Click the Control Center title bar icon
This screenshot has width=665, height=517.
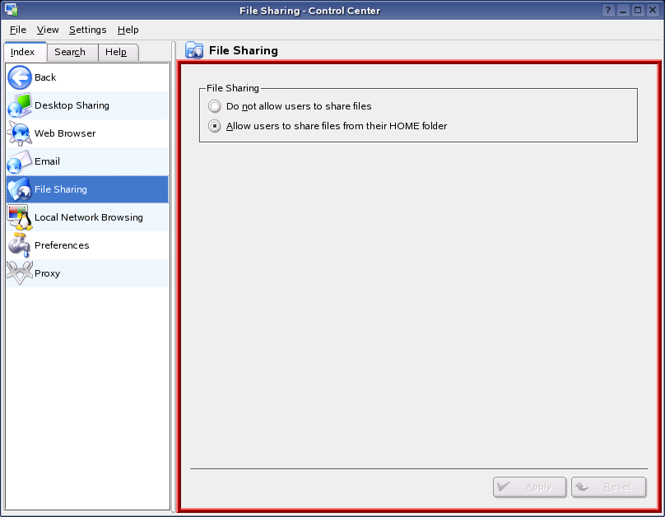(11, 10)
